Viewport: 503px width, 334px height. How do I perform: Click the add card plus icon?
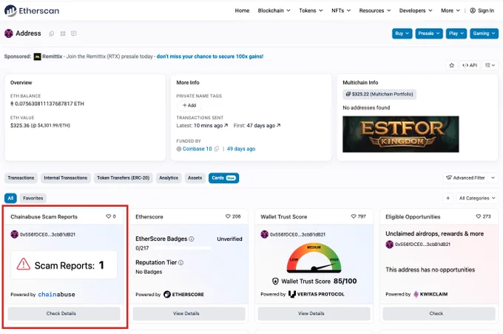[x=448, y=198]
